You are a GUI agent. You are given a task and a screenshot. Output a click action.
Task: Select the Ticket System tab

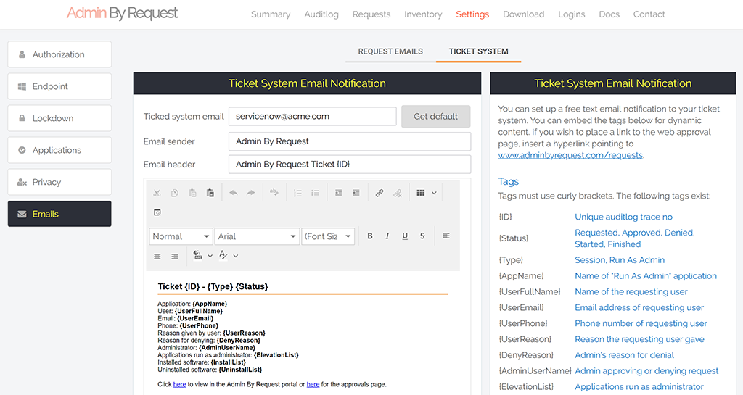[x=479, y=51]
